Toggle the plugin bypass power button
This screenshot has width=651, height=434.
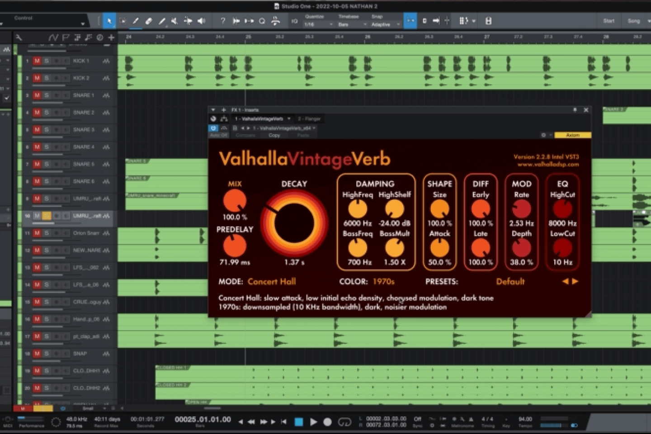213,128
